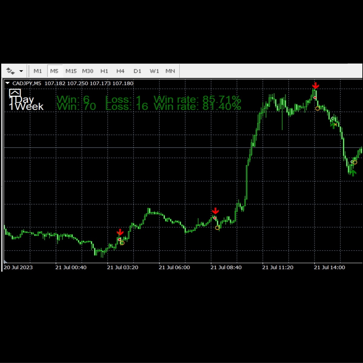Select the green buy arrow at the chart low
The image size is (363, 363).
pyautogui.click(x=353, y=173)
